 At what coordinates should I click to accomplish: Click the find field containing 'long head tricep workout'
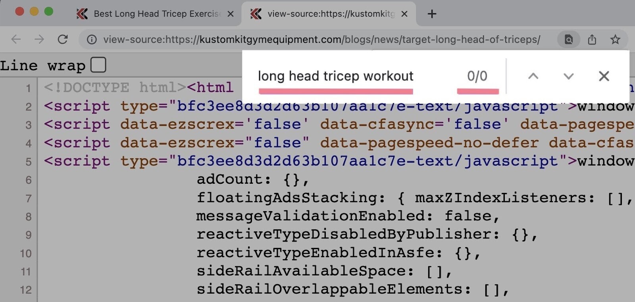coord(335,76)
